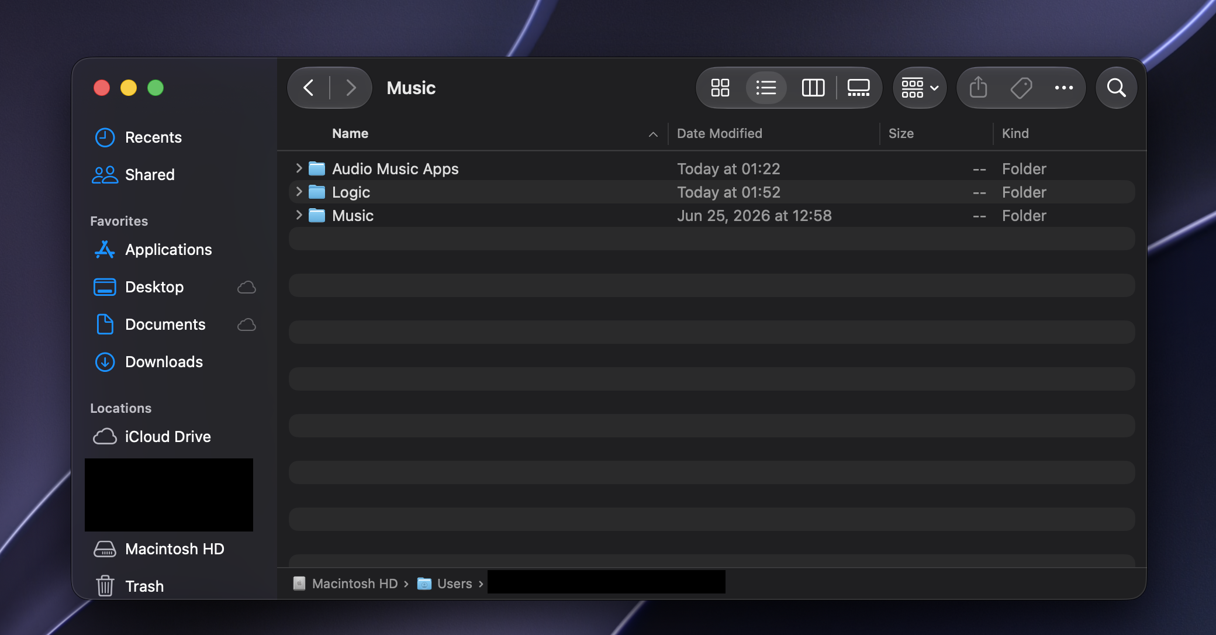This screenshot has width=1216, height=635.
Task: Switch to gallery view
Action: 858,88
